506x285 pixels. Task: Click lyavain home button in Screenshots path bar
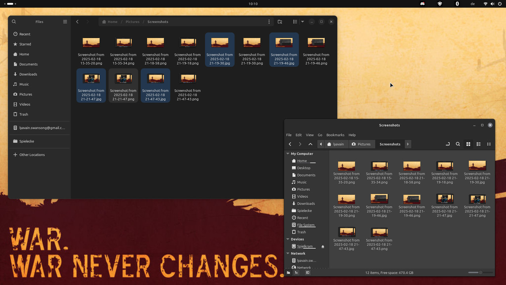336,144
